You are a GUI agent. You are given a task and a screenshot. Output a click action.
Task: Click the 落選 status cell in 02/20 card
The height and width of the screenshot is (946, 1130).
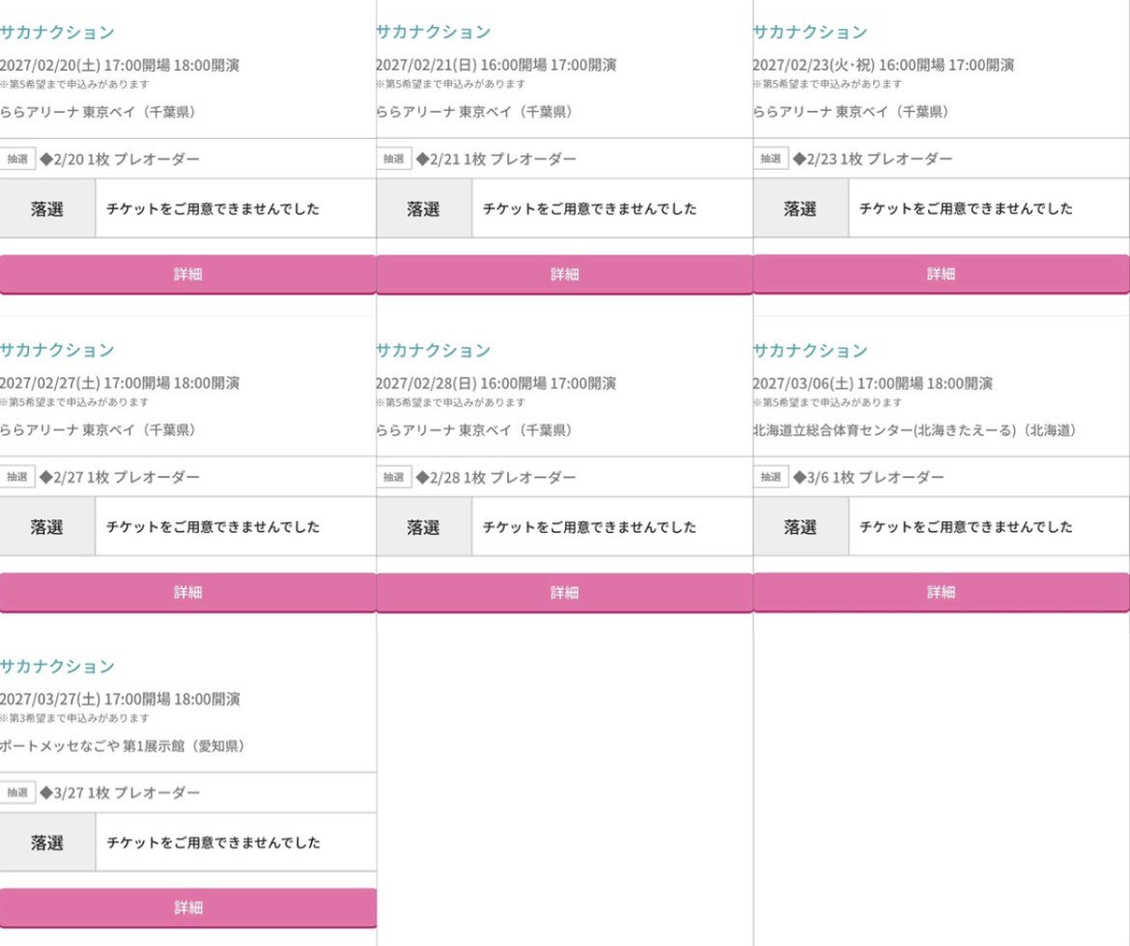tap(47, 209)
